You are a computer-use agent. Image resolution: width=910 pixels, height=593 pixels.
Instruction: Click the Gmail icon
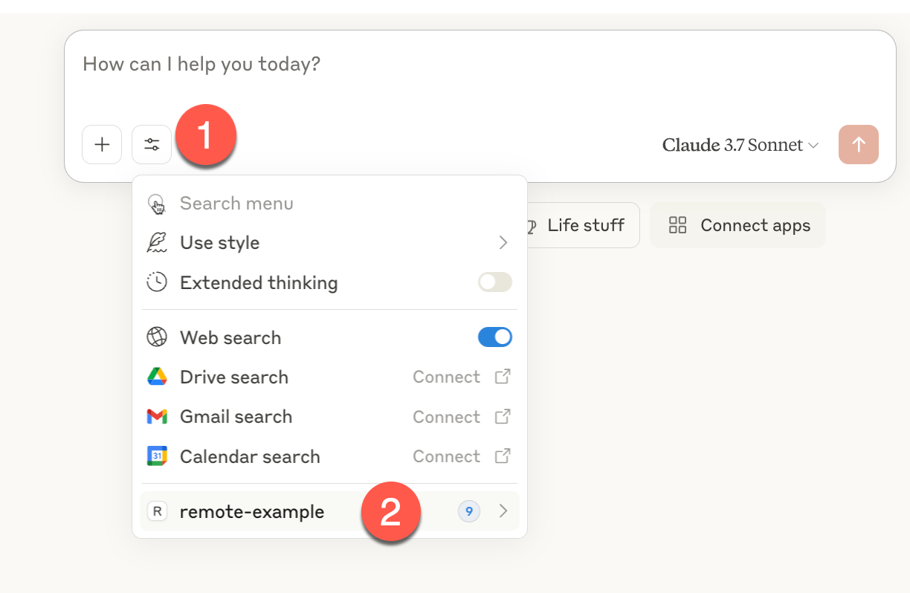(x=157, y=417)
